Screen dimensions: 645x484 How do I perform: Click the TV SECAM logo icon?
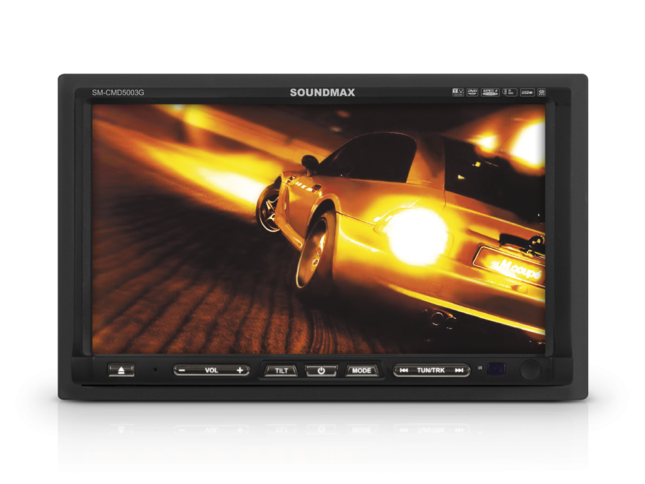458,92
